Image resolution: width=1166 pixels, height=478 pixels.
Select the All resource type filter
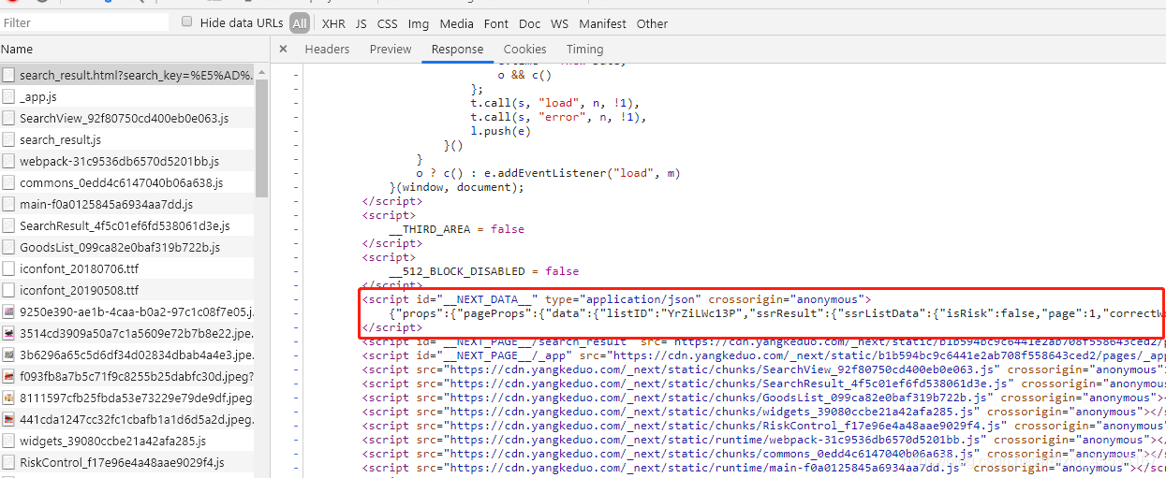coord(300,23)
